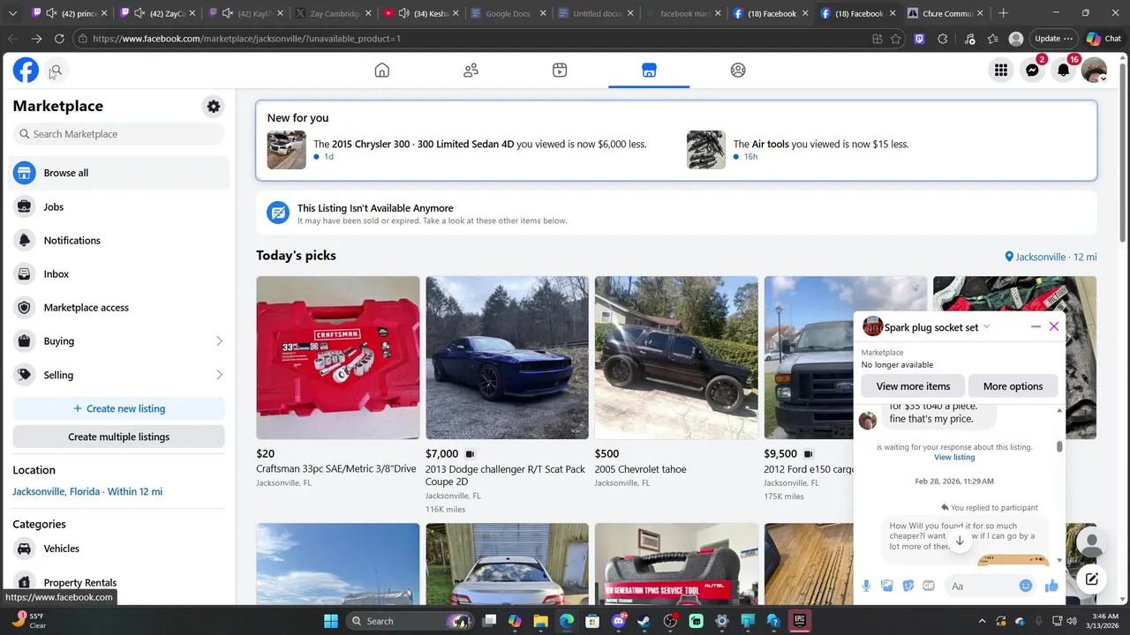Close the Spark plug socket set chat

coord(1053,326)
